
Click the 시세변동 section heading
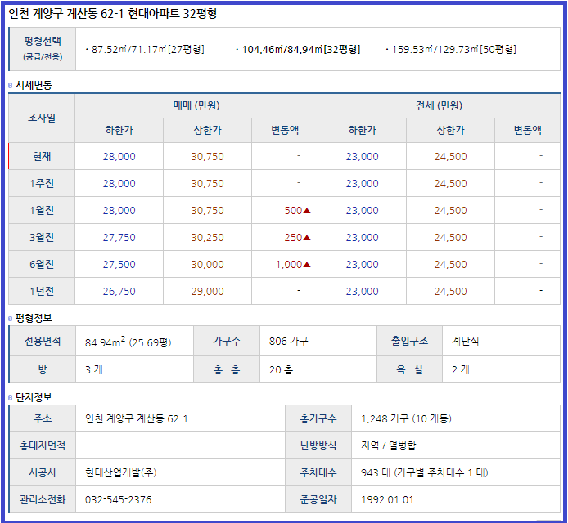(x=34, y=85)
